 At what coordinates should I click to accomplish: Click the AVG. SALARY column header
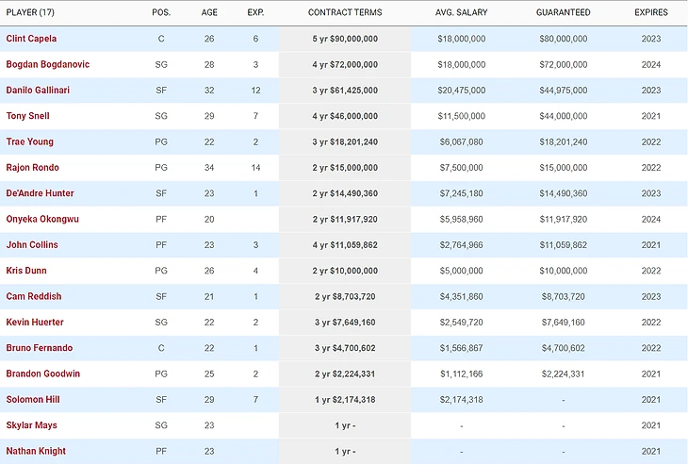(x=461, y=12)
